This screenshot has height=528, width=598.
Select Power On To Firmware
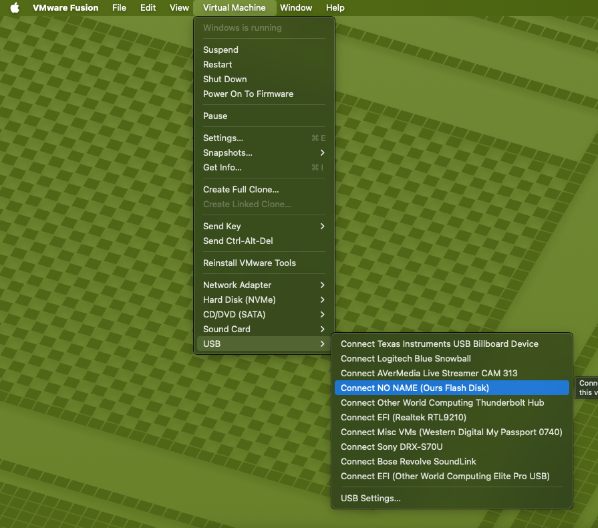[x=265, y=94]
